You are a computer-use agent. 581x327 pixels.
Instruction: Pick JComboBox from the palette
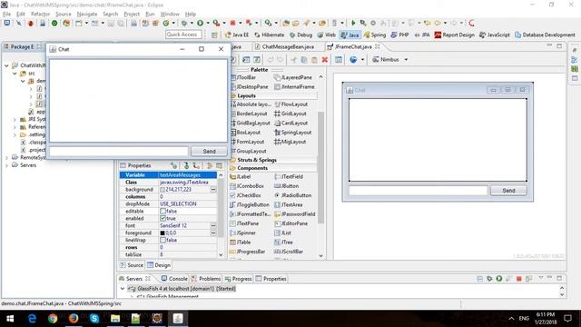pos(247,186)
